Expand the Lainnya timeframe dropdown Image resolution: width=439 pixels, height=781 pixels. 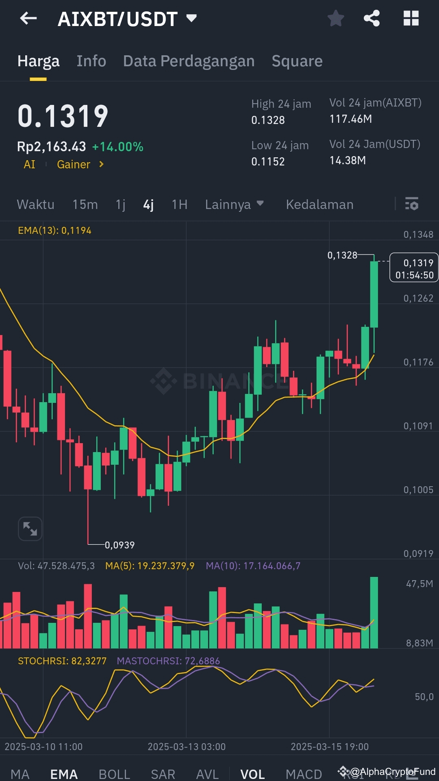(x=235, y=204)
